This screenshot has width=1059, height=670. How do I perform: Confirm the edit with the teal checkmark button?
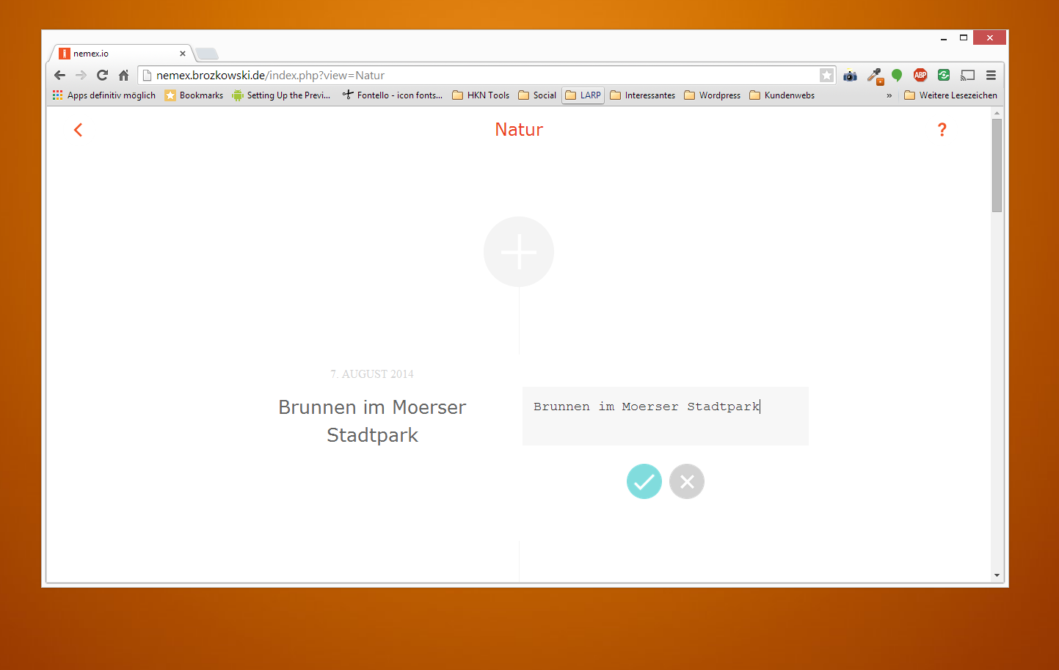point(644,481)
